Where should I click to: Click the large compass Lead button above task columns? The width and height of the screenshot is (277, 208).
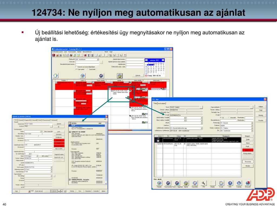(83, 76)
